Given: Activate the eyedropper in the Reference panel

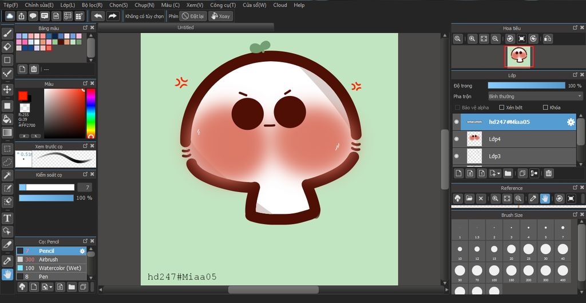Looking at the screenshot, I should (533, 198).
